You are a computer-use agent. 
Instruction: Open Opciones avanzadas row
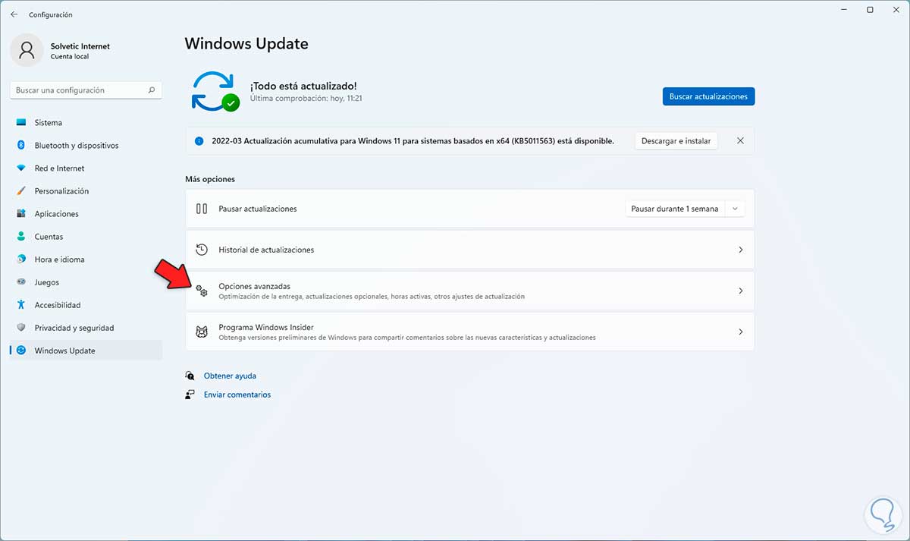[469, 291]
